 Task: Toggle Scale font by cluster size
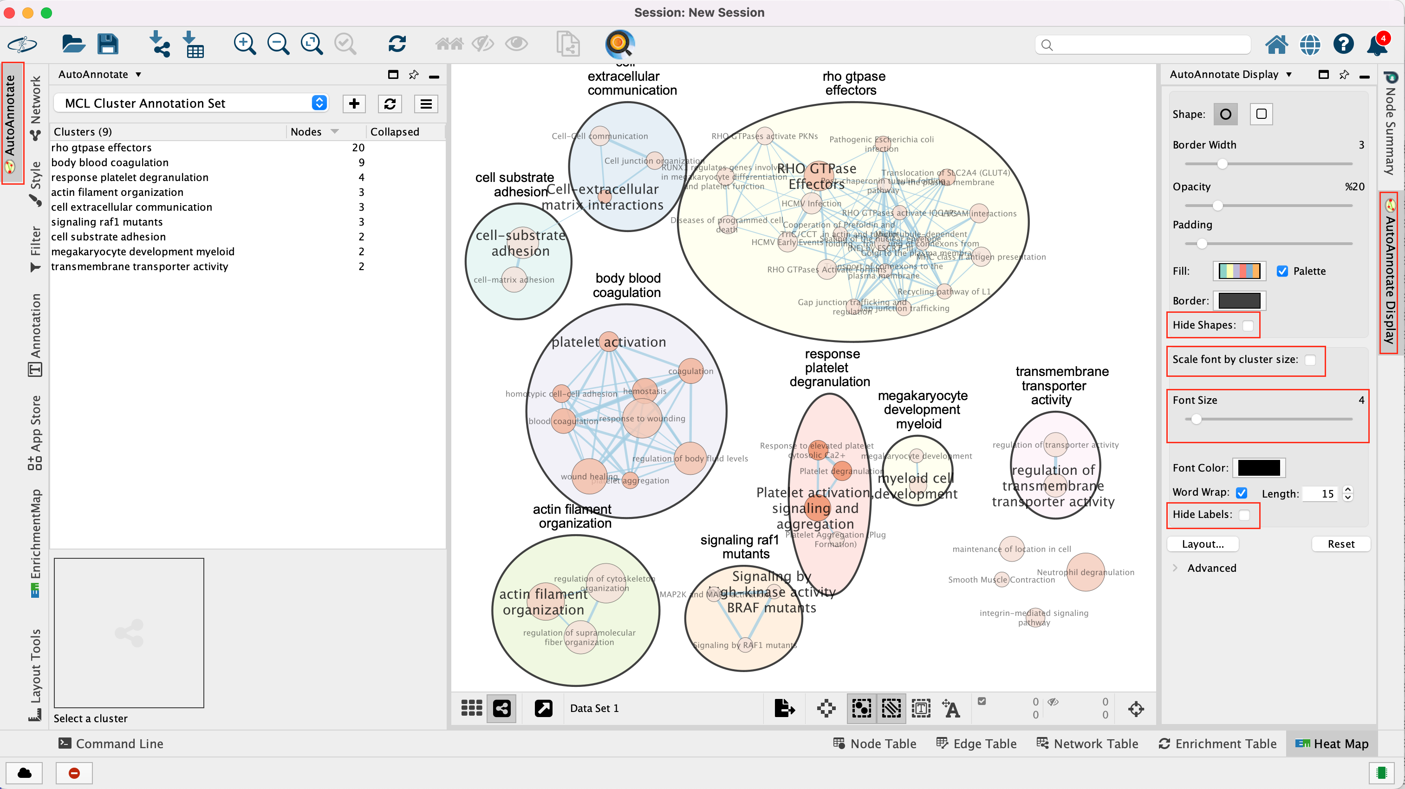pyautogui.click(x=1310, y=360)
